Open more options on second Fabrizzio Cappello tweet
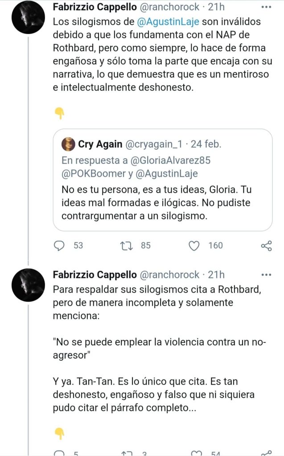 [266, 275]
